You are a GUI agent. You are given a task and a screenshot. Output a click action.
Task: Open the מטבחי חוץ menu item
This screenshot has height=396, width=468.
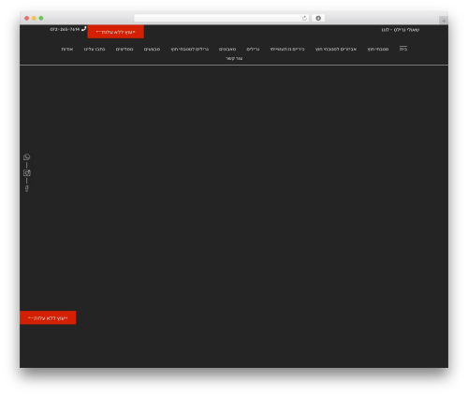pyautogui.click(x=378, y=49)
